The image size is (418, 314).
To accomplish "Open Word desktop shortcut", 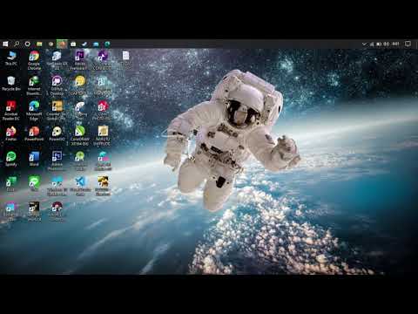I will click(34, 159).
